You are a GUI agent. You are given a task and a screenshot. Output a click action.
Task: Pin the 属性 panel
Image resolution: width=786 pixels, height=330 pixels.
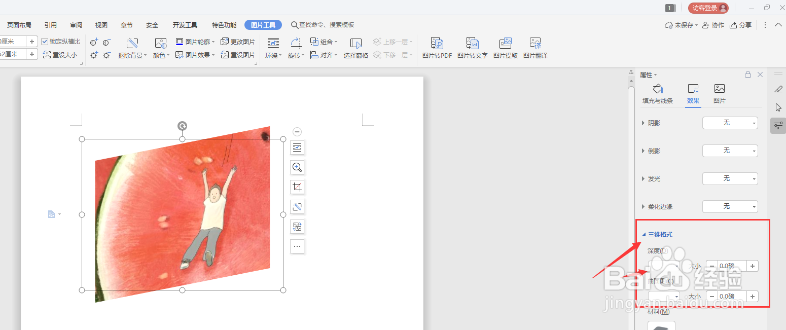747,74
